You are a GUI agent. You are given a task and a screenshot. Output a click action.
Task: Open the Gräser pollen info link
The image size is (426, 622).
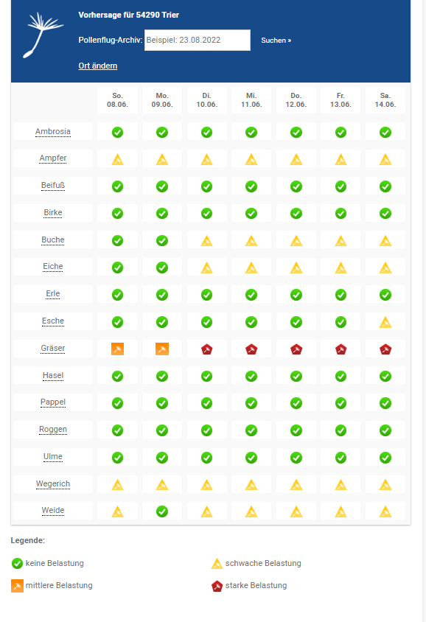point(53,349)
